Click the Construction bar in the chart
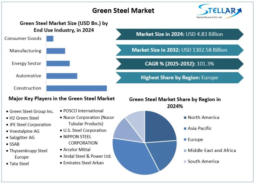This screenshot has width=254, height=183. pyautogui.click(x=77, y=88)
